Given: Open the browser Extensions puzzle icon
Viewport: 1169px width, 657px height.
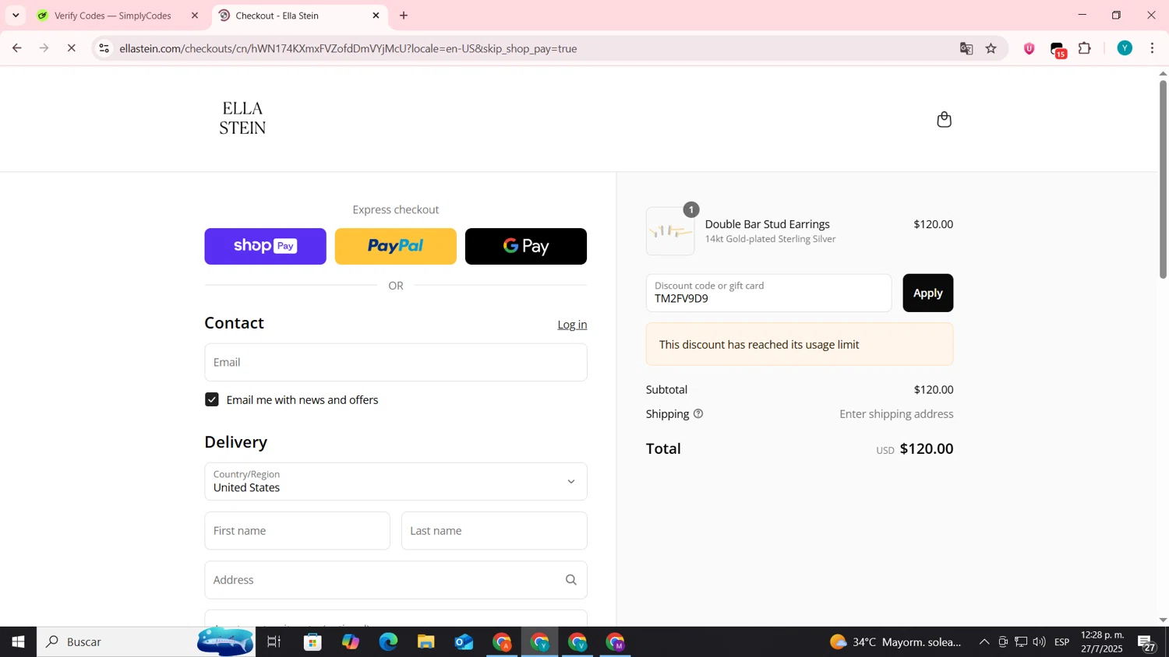Looking at the screenshot, I should pyautogui.click(x=1085, y=48).
